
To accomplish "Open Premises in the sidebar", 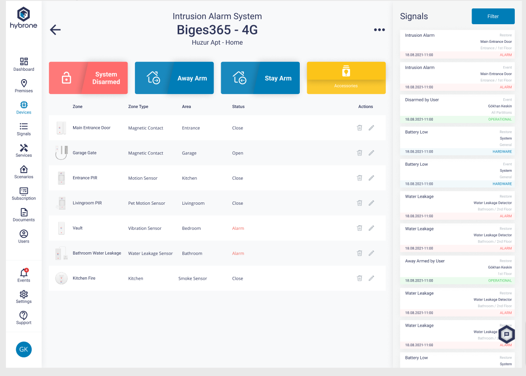I will click(24, 86).
